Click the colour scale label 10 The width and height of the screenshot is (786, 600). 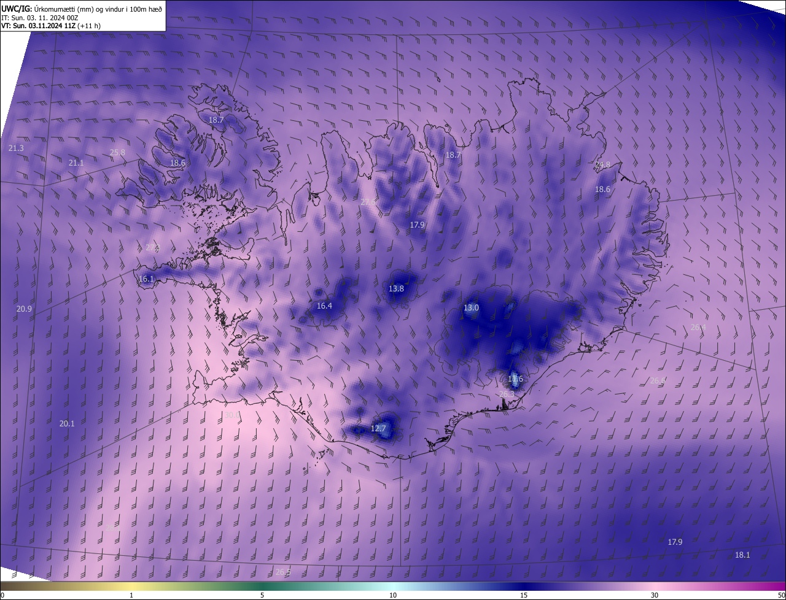pos(393,595)
